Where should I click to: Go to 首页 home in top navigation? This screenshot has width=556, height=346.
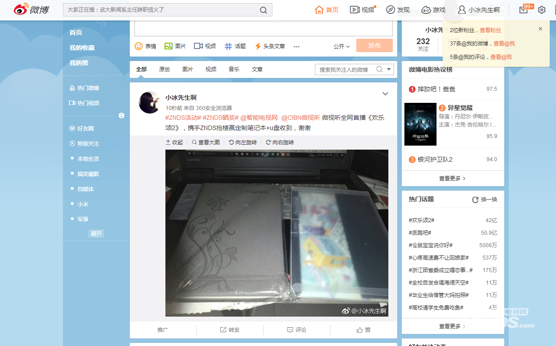pyautogui.click(x=326, y=10)
